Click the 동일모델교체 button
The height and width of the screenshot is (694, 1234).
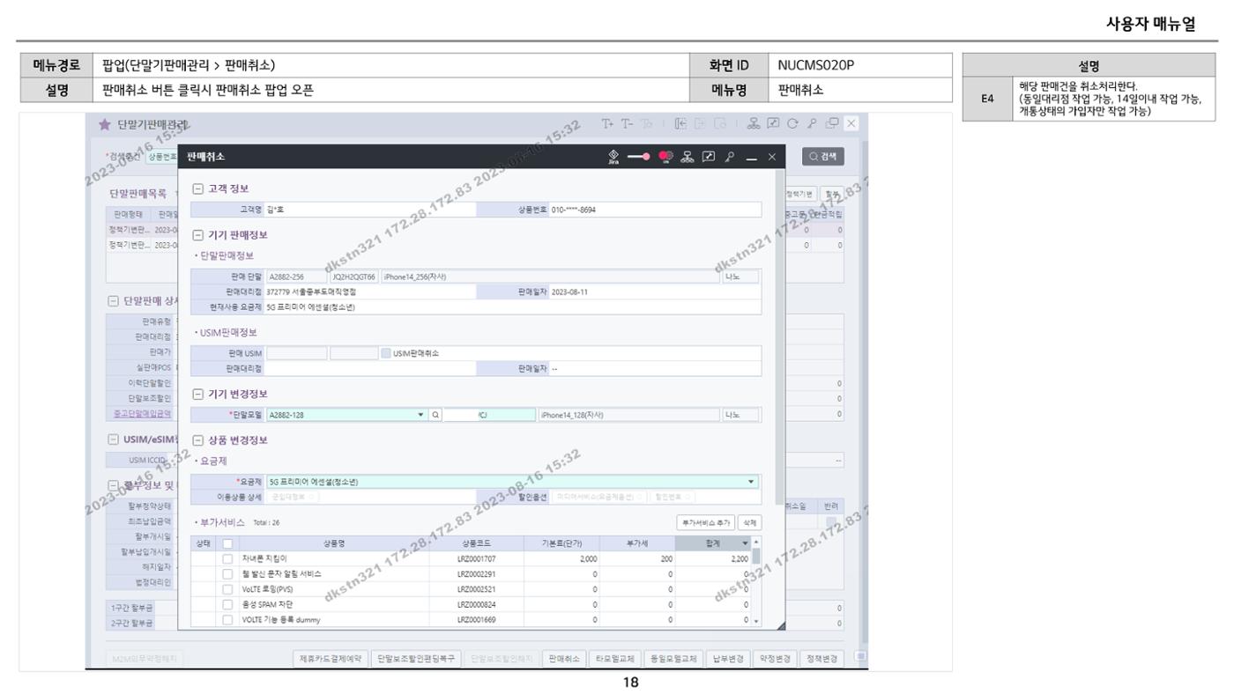673,658
